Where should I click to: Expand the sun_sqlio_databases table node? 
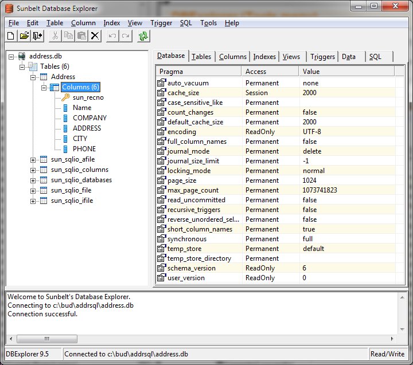(x=33, y=180)
